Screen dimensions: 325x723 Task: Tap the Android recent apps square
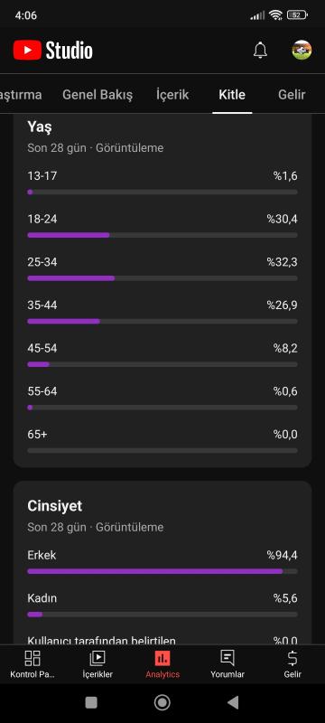[x=91, y=702]
